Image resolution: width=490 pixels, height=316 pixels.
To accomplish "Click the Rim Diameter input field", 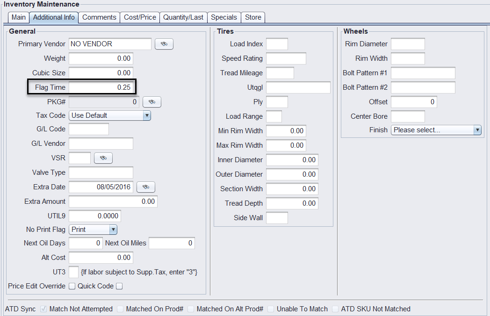I will coord(407,44).
